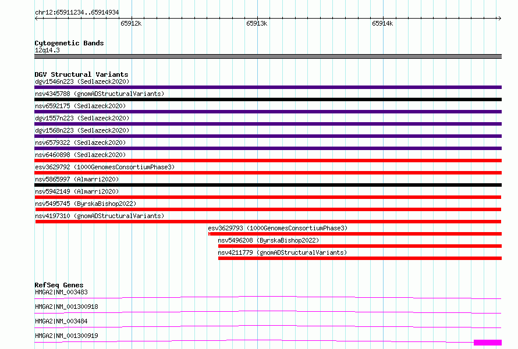Click the 65914k ruler tick label

[x=382, y=23]
